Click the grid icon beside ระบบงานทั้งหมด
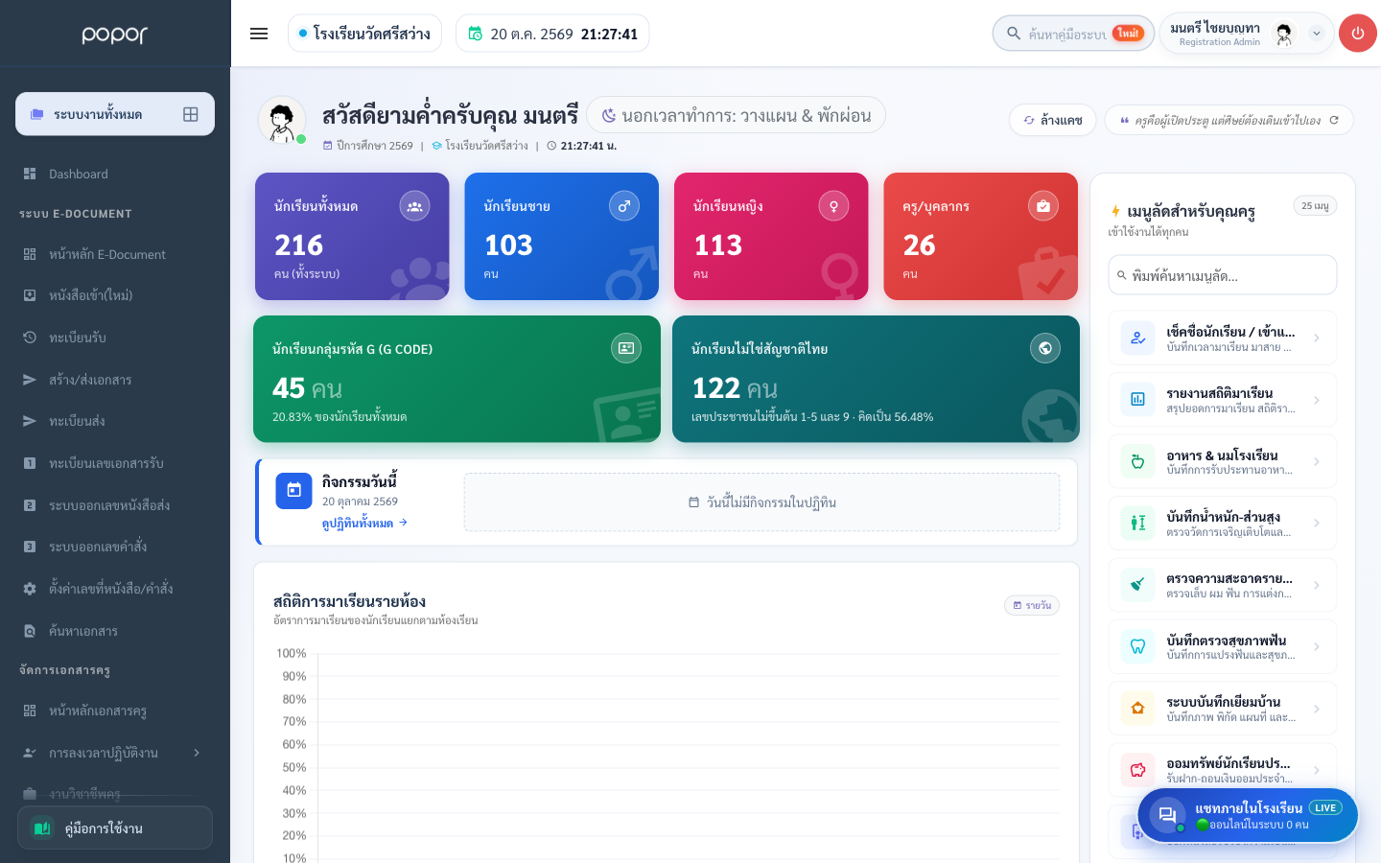 [x=191, y=114]
